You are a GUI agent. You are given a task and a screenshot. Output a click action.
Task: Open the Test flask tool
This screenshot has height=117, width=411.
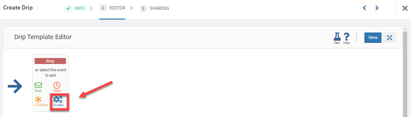click(x=337, y=38)
